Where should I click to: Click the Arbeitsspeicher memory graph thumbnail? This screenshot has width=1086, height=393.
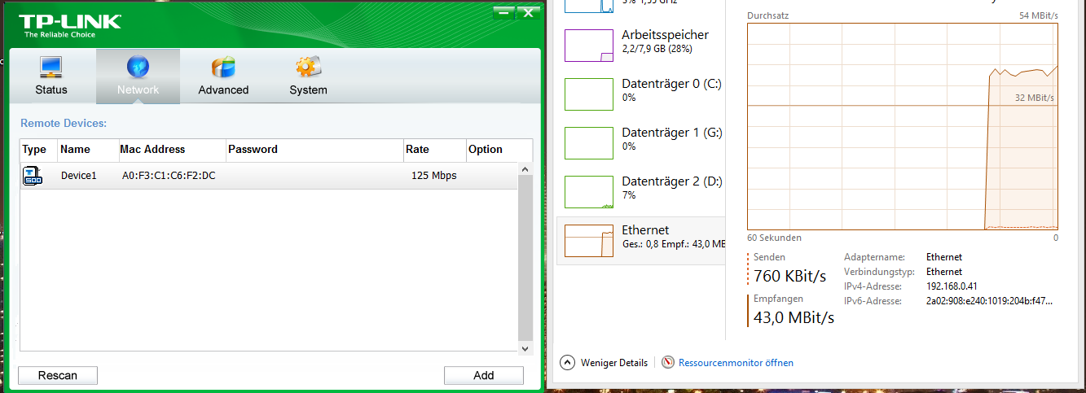[589, 46]
